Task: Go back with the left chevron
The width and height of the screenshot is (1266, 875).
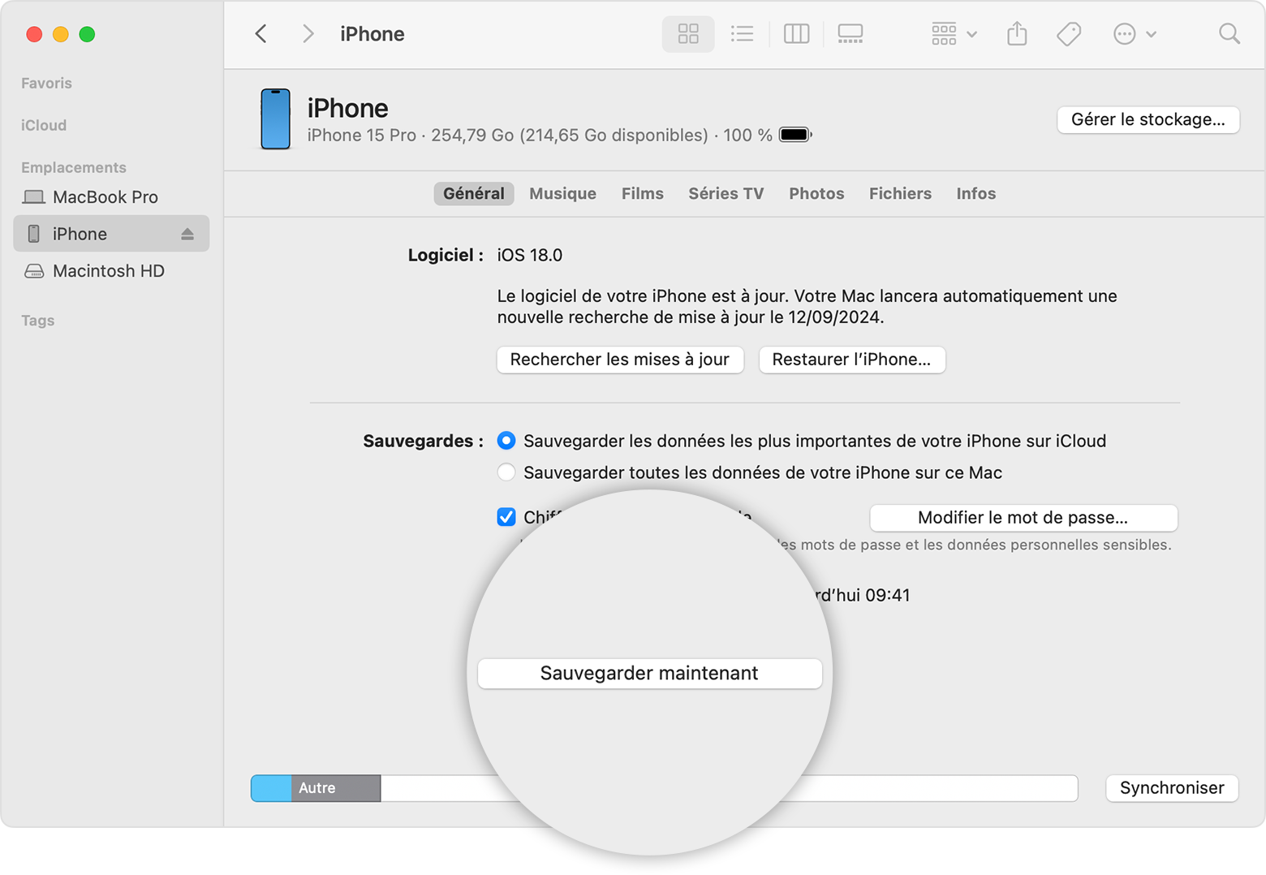Action: [261, 34]
